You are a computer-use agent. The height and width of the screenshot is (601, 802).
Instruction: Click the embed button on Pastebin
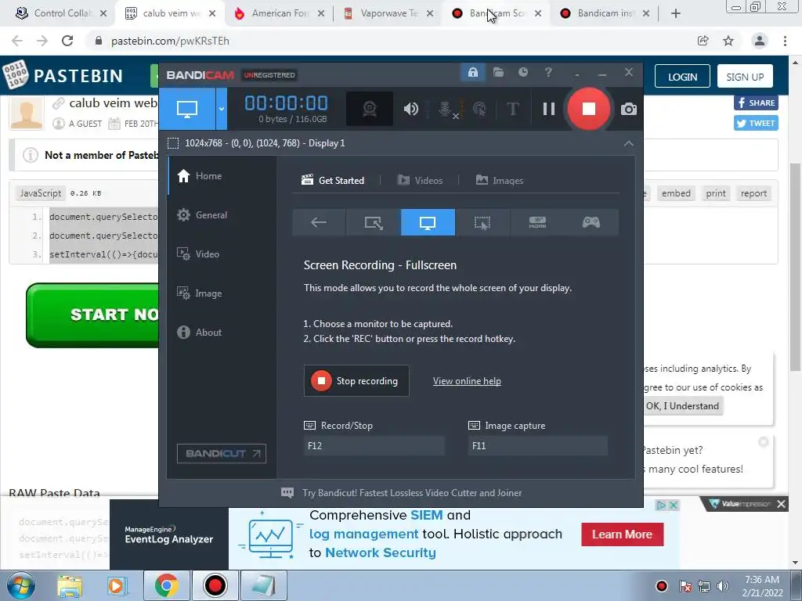676,193
